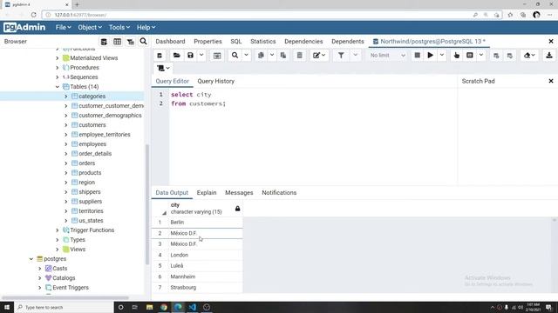558x313 pixels.
Task: Collapse the Tables (14) node
Action: [x=58, y=87]
